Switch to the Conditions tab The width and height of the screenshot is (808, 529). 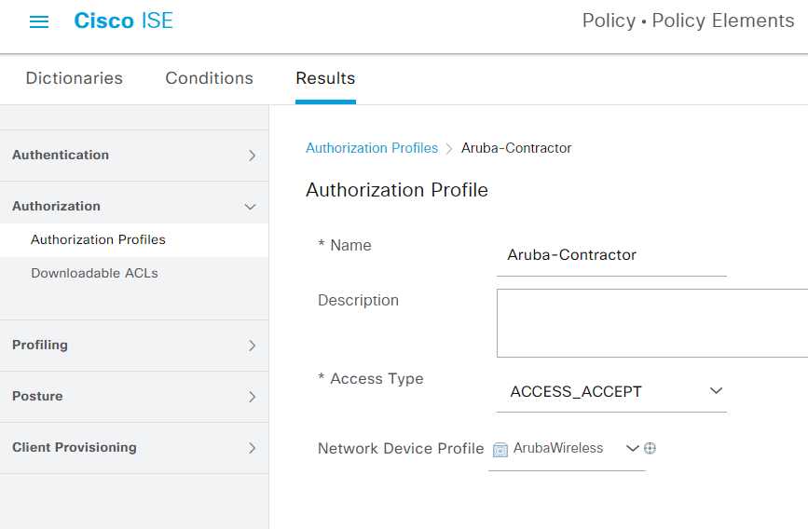click(x=209, y=78)
